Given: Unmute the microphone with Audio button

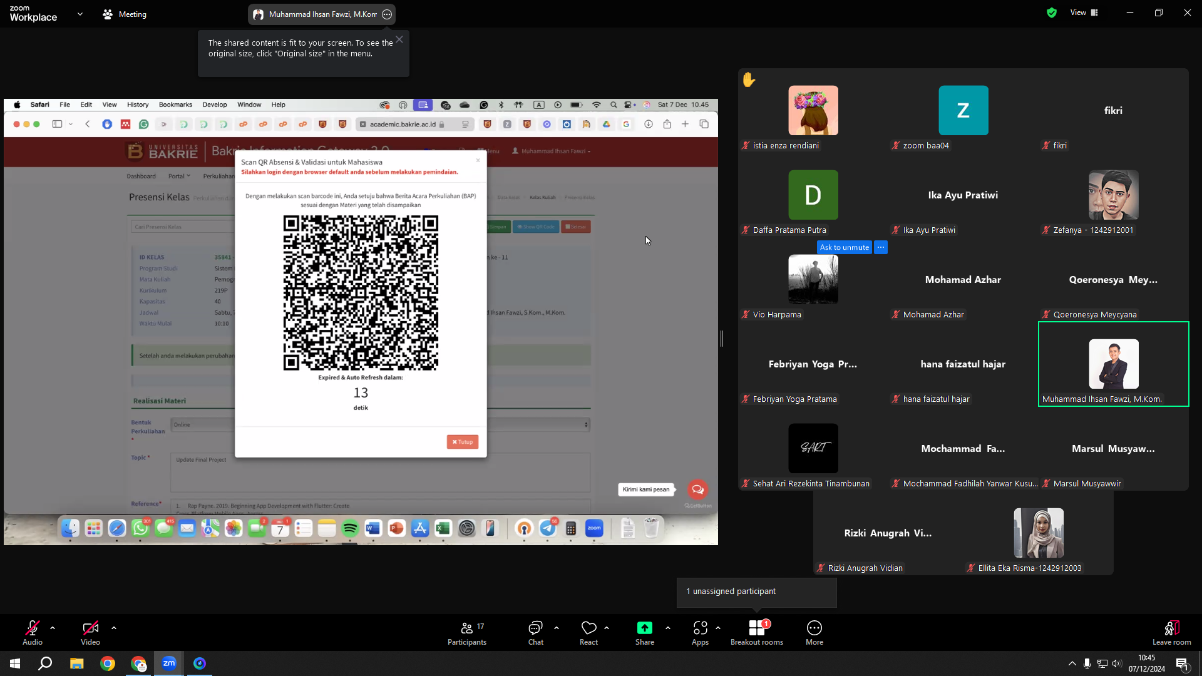Looking at the screenshot, I should (33, 632).
